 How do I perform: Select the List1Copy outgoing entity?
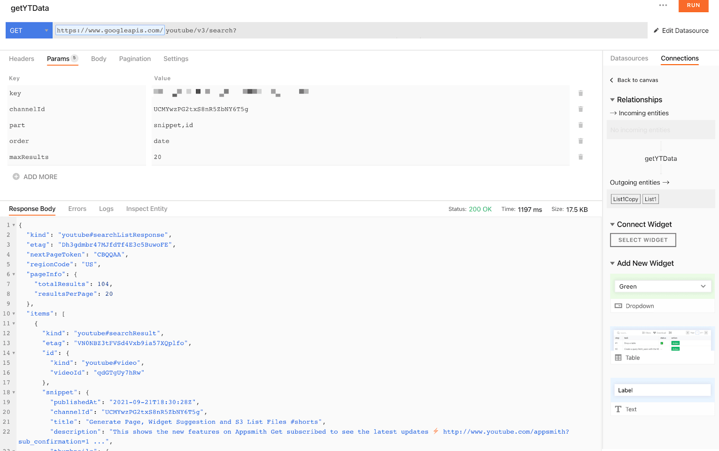[626, 199]
